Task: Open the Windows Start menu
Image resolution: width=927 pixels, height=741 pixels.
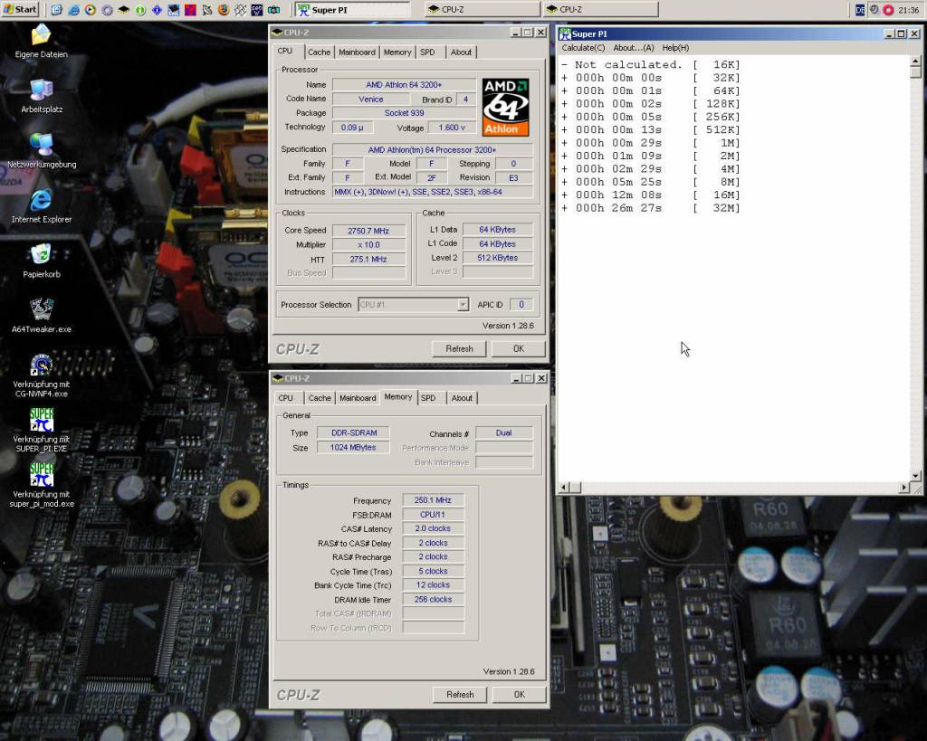Action: coord(20,9)
